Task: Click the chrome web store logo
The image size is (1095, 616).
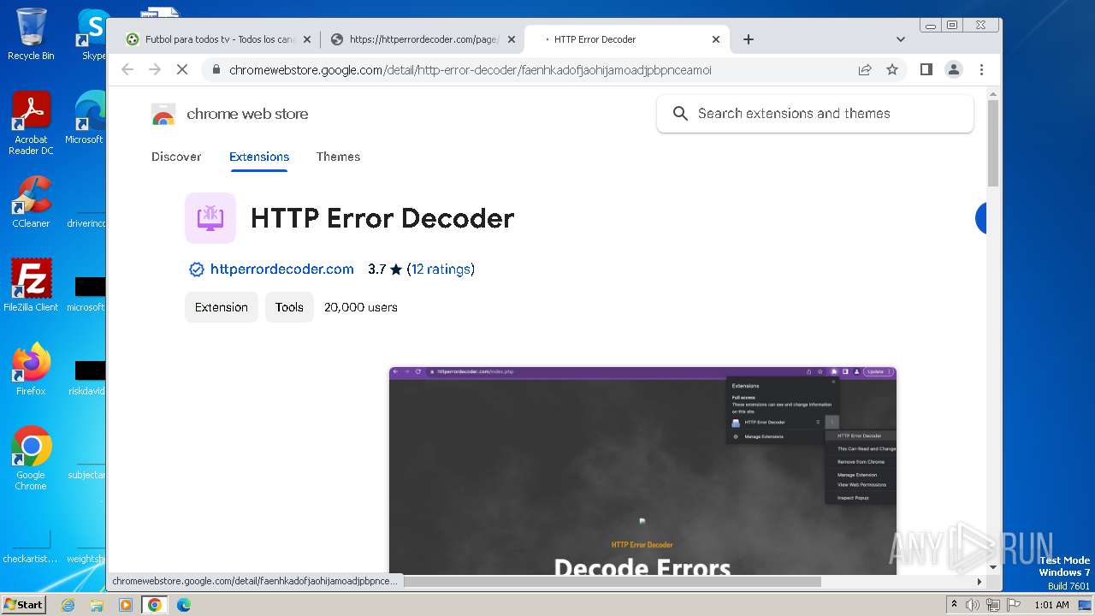Action: 229,114
